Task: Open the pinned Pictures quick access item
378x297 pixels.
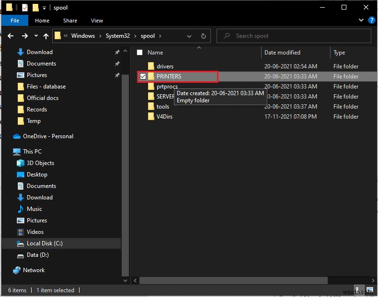Action: point(36,75)
